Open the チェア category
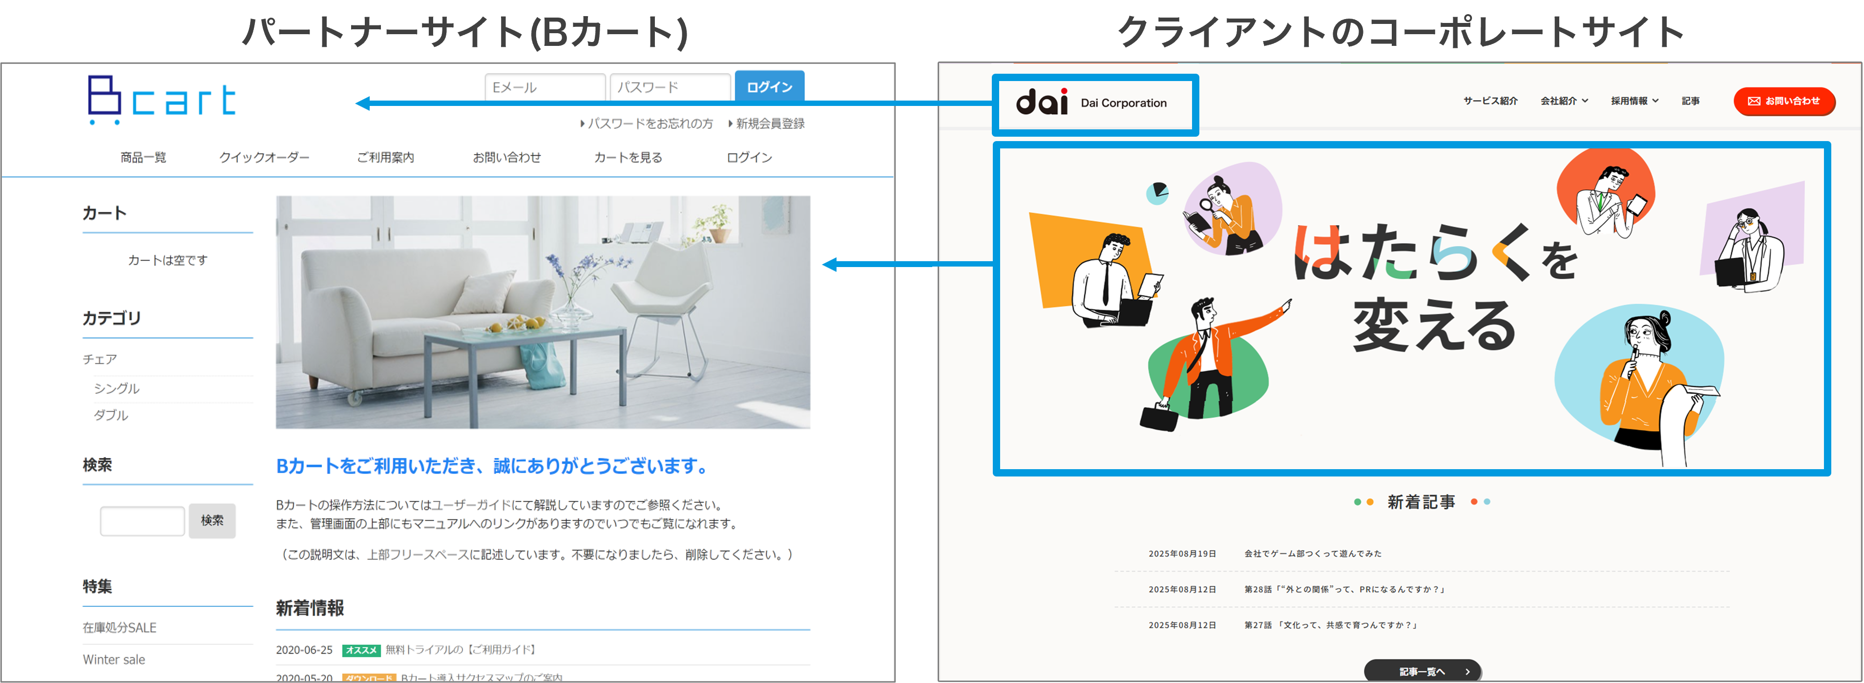The height and width of the screenshot is (683, 1864). click(x=100, y=360)
